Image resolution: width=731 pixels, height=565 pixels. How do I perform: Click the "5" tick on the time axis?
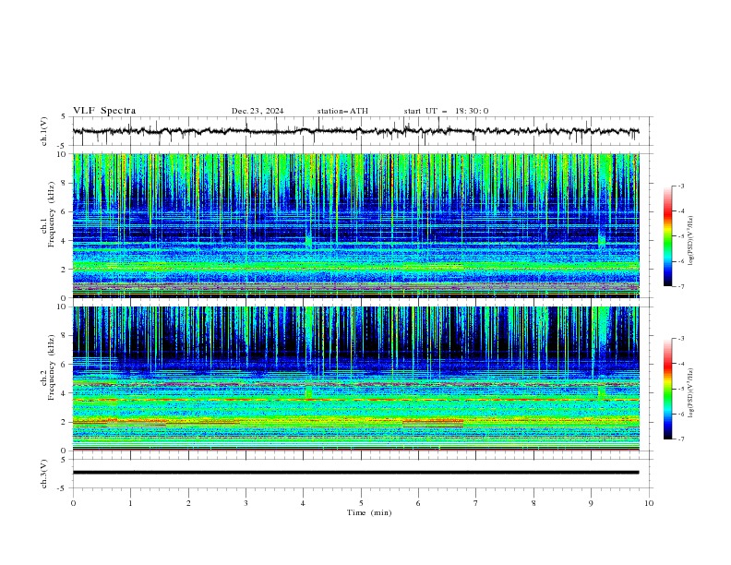click(361, 503)
